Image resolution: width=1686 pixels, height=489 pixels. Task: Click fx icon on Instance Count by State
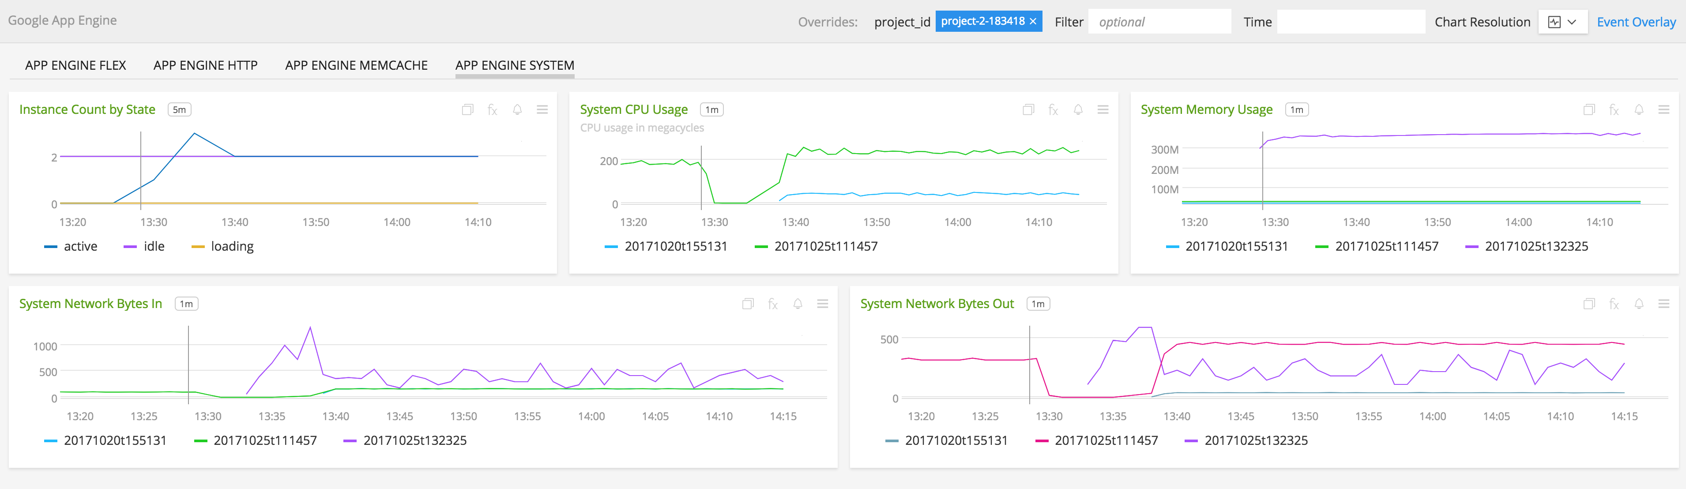(x=492, y=110)
